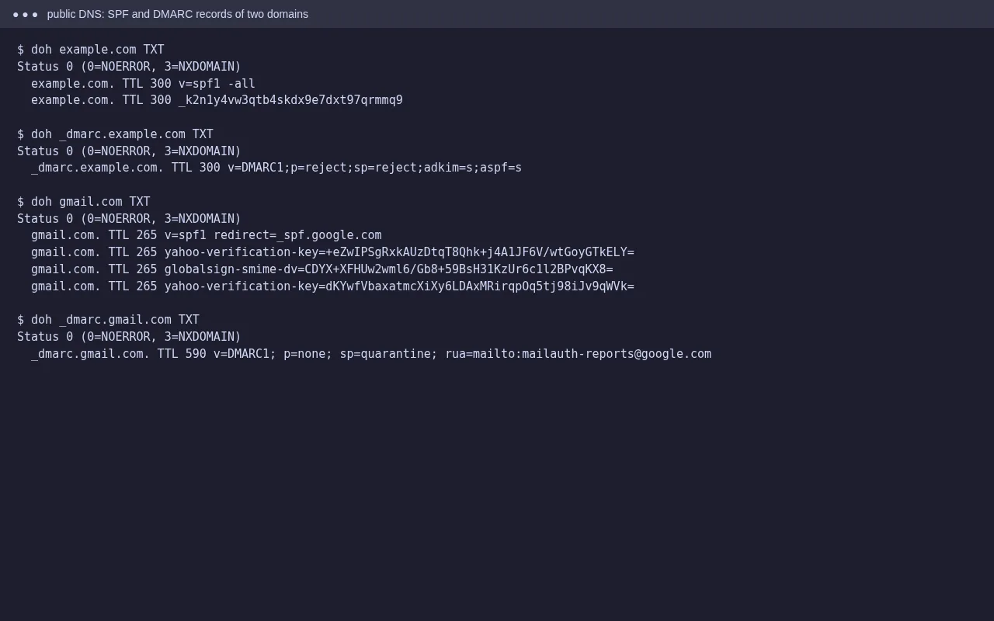Click the Status 0 line under 'doh _dmarc.example.com TXT'

point(129,151)
